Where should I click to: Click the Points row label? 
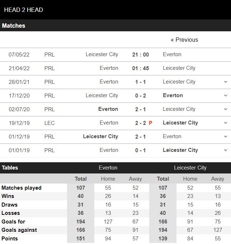[10, 239]
